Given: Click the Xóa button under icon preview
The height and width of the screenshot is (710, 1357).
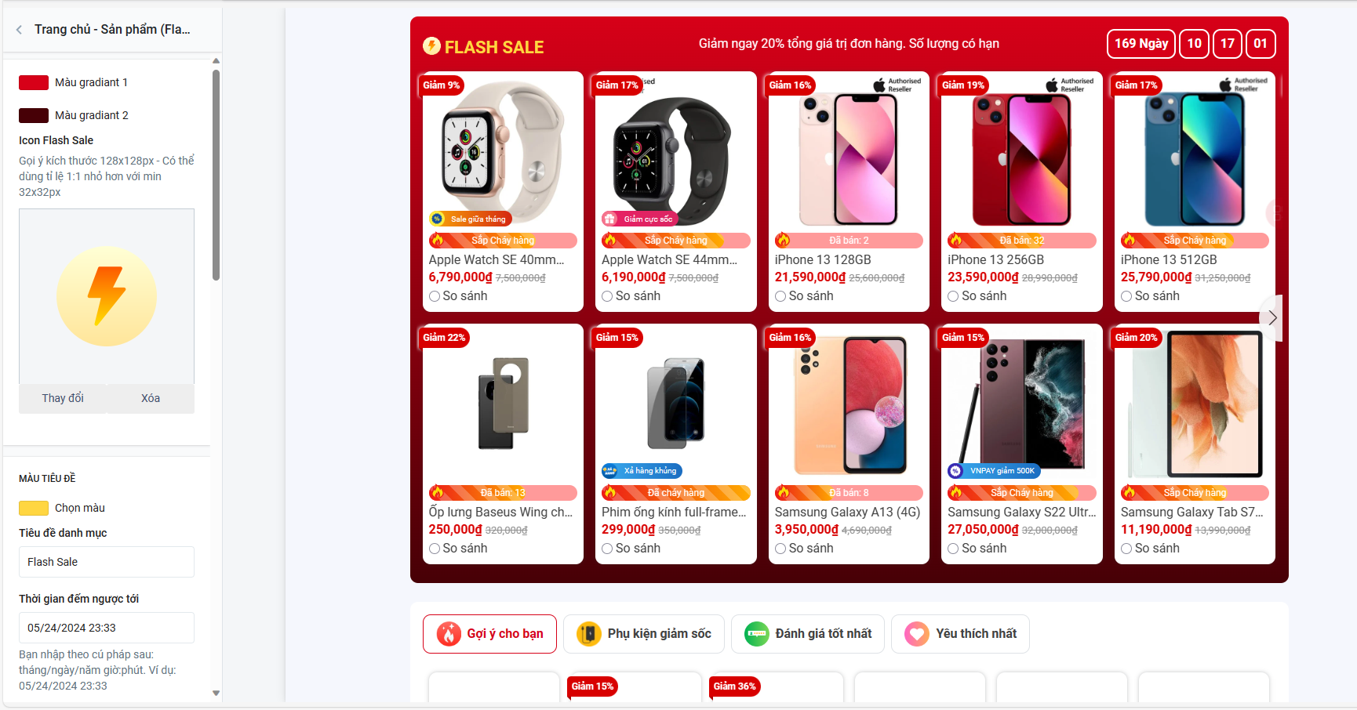Looking at the screenshot, I should coord(151,398).
